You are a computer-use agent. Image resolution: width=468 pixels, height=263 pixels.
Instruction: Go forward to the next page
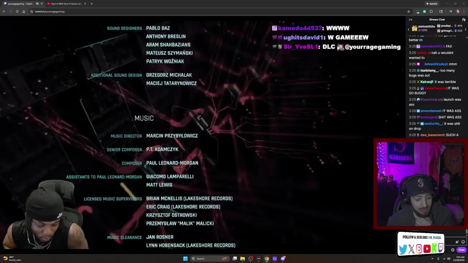point(10,11)
